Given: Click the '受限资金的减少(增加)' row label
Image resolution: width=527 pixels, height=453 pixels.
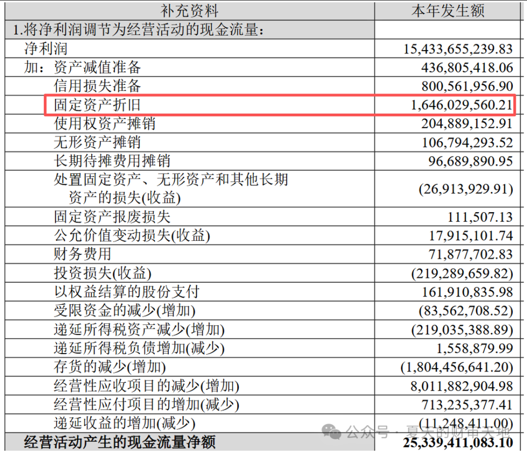Looking at the screenshot, I should 124,311.
